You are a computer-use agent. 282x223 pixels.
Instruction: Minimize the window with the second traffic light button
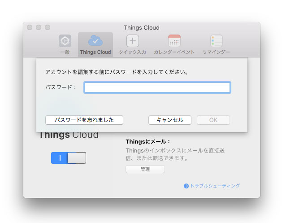[39, 27]
